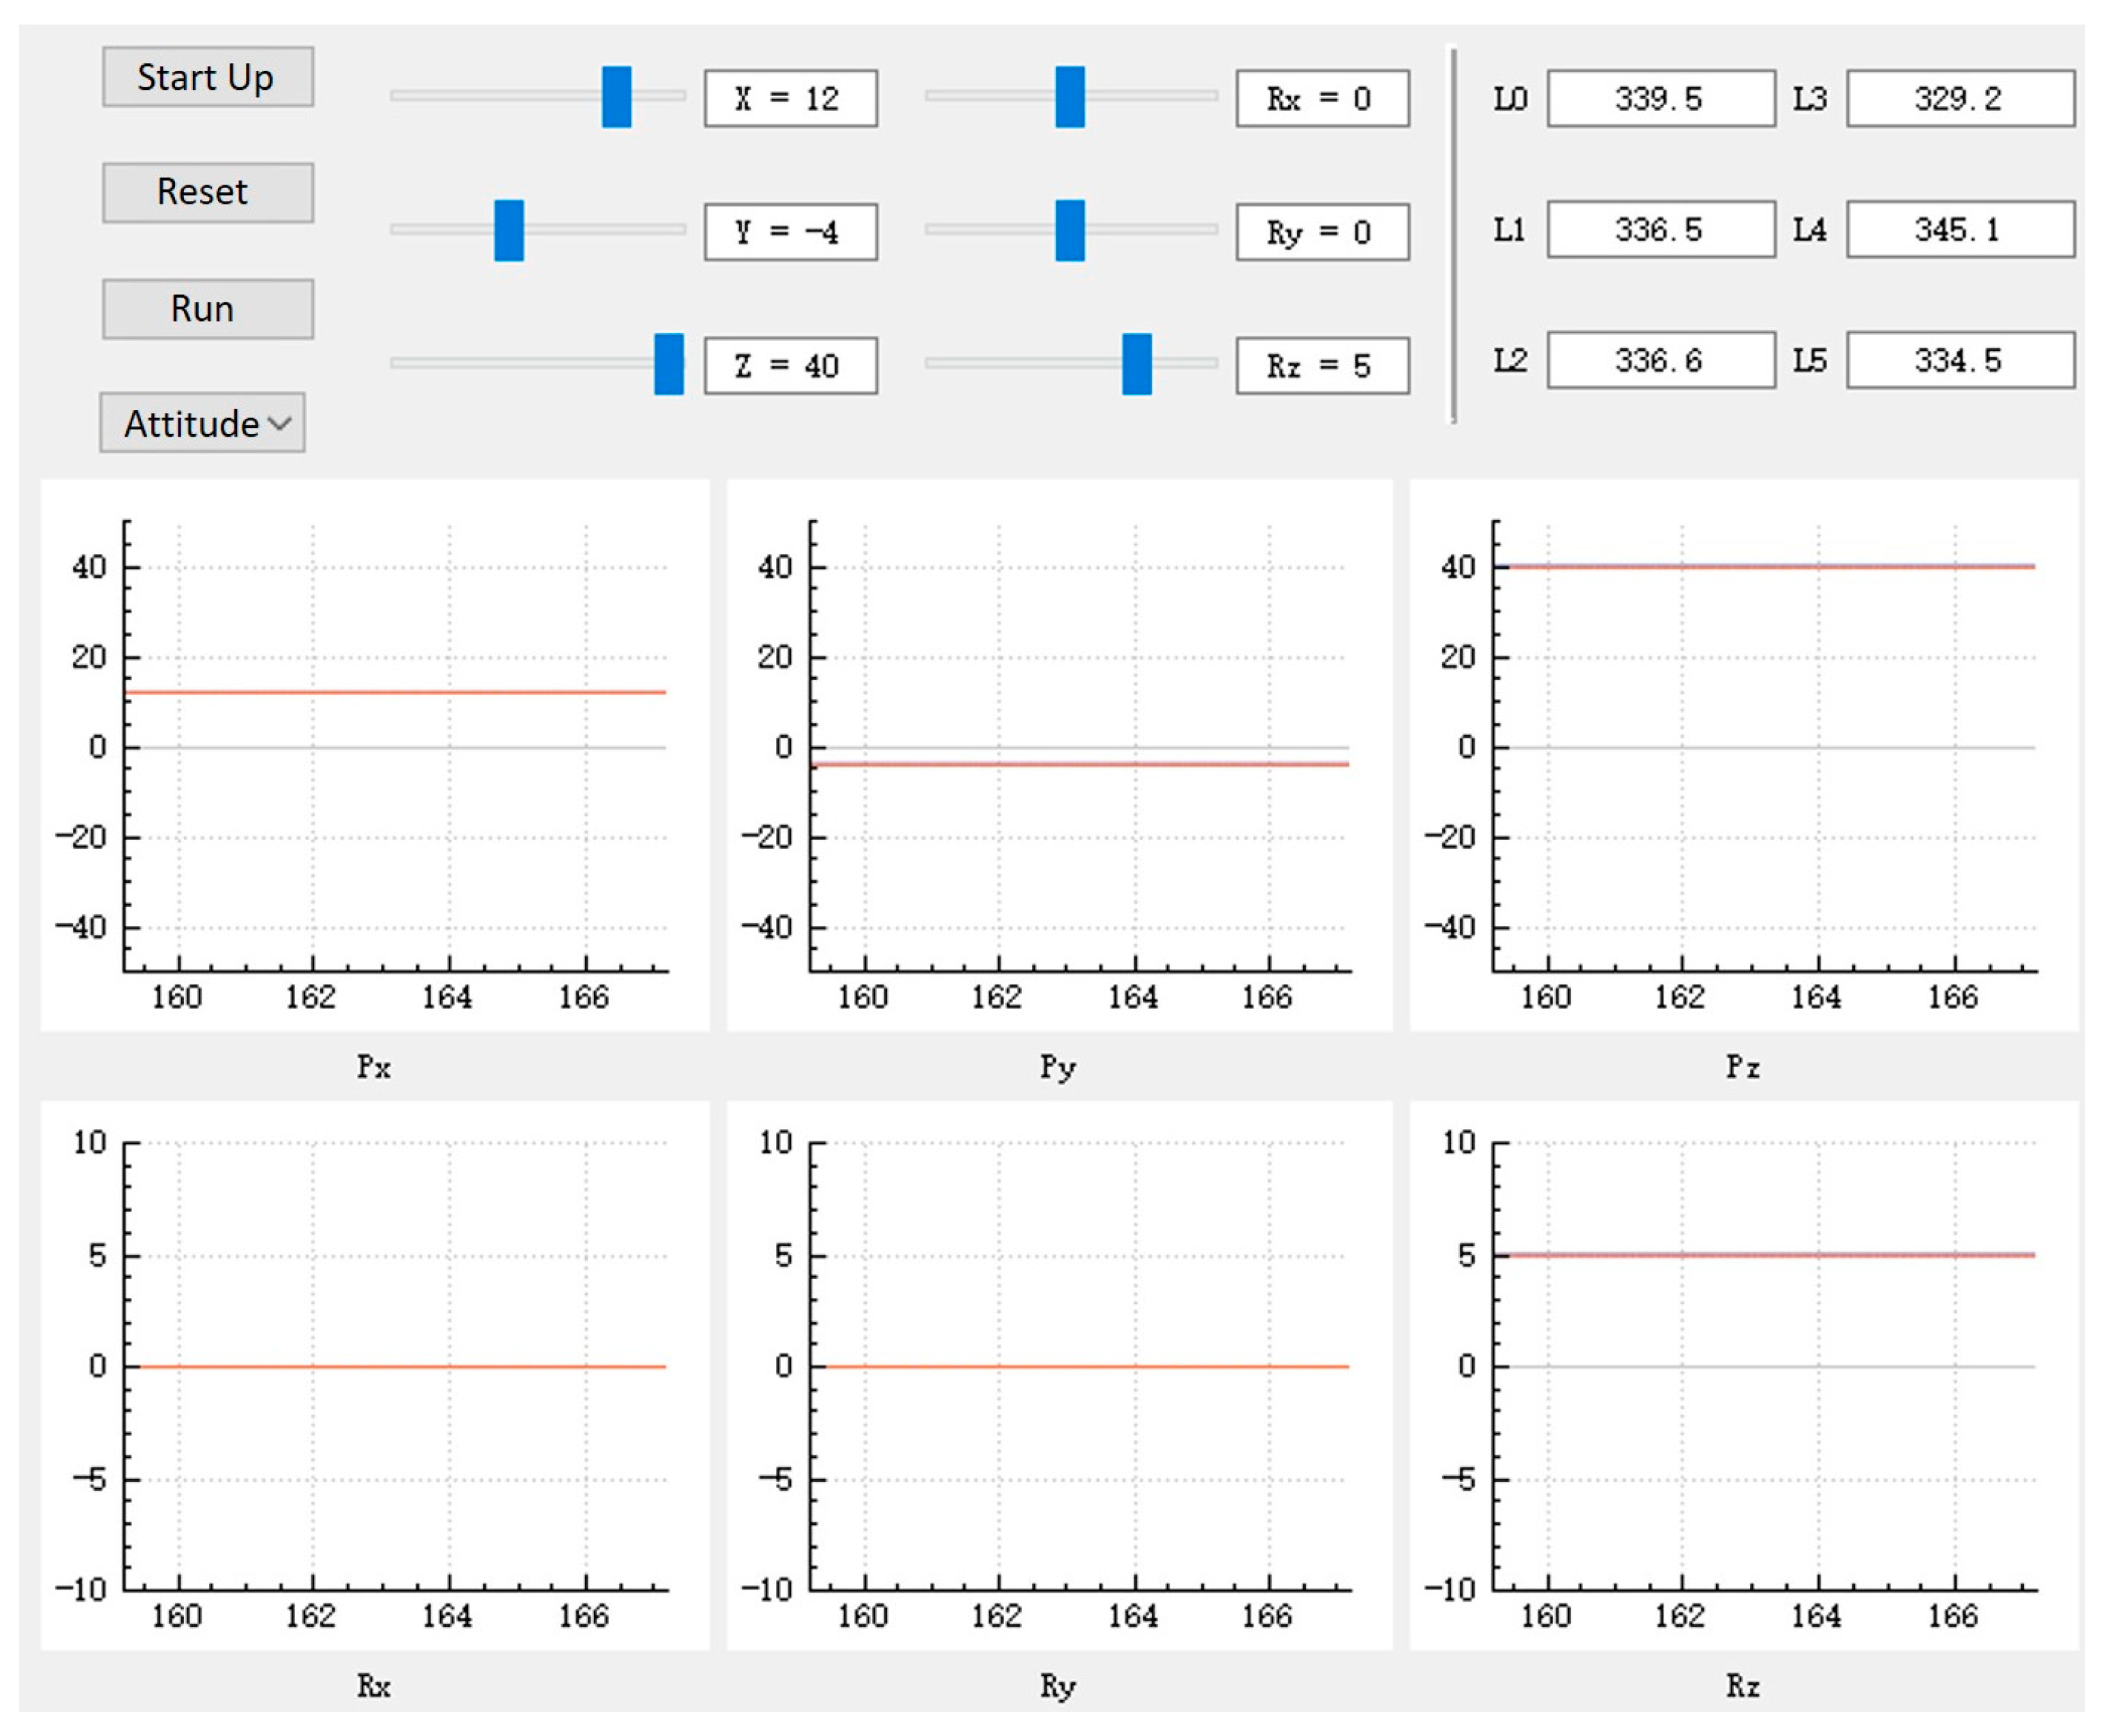Screen dimensions: 2107x1736
Task: Click the Rx rotation slider
Action: (1069, 98)
